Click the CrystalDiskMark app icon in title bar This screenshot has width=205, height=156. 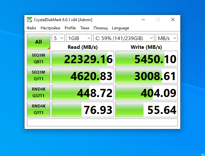[x=30, y=20]
